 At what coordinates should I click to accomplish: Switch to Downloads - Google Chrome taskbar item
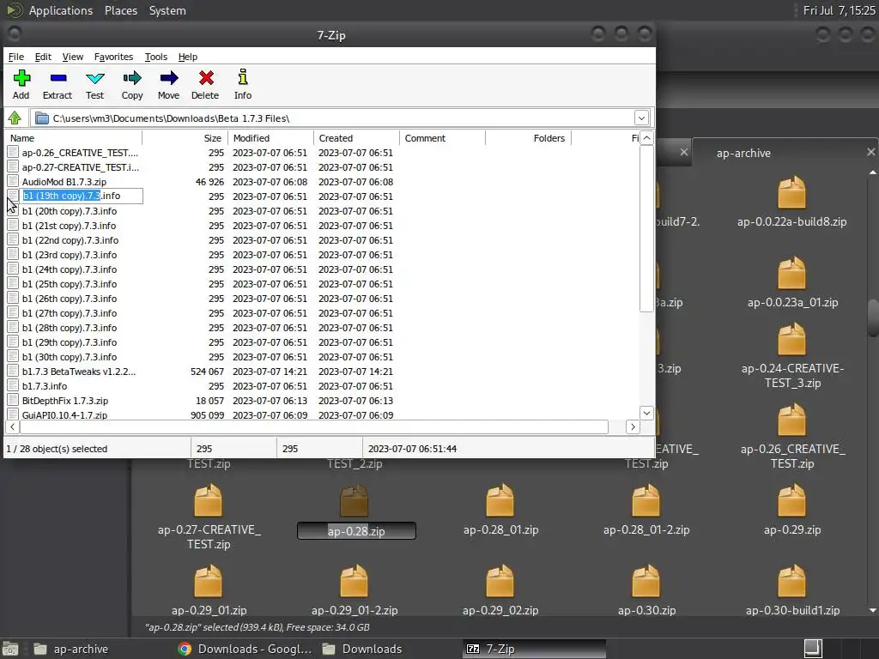245,649
